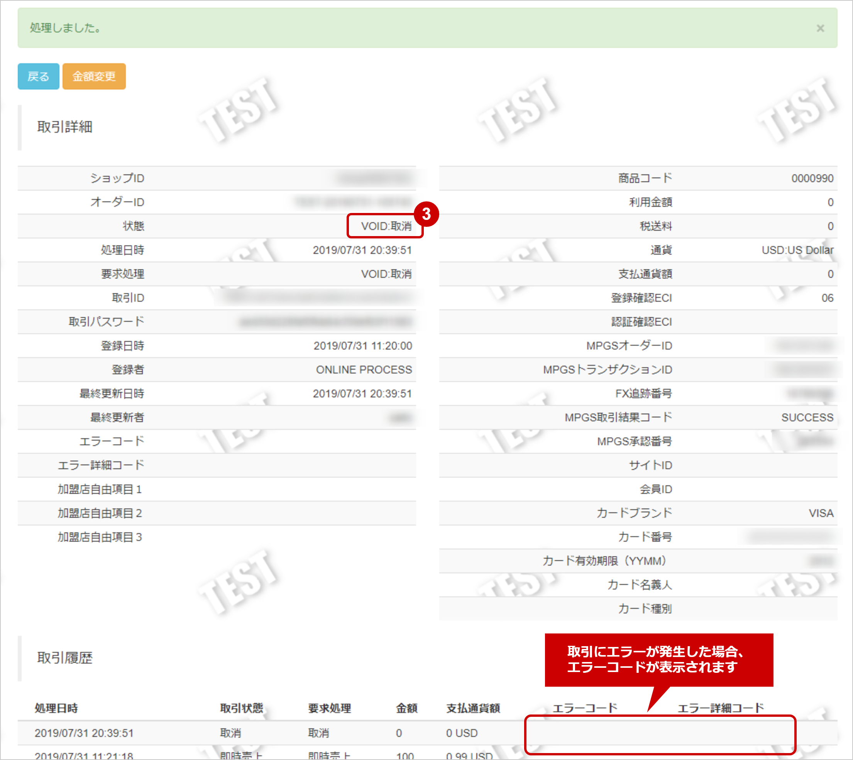
Task: Click the 要求処理 history column header
Action: 330,708
